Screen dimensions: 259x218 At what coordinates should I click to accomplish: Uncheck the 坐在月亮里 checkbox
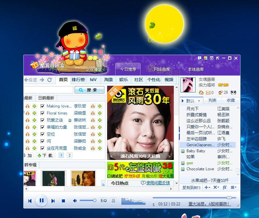click(x=42, y=148)
